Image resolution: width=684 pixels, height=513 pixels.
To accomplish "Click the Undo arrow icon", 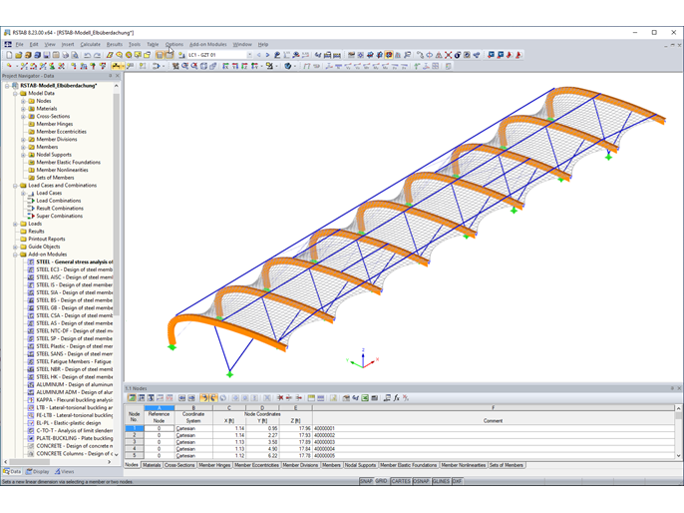I will (88, 55).
